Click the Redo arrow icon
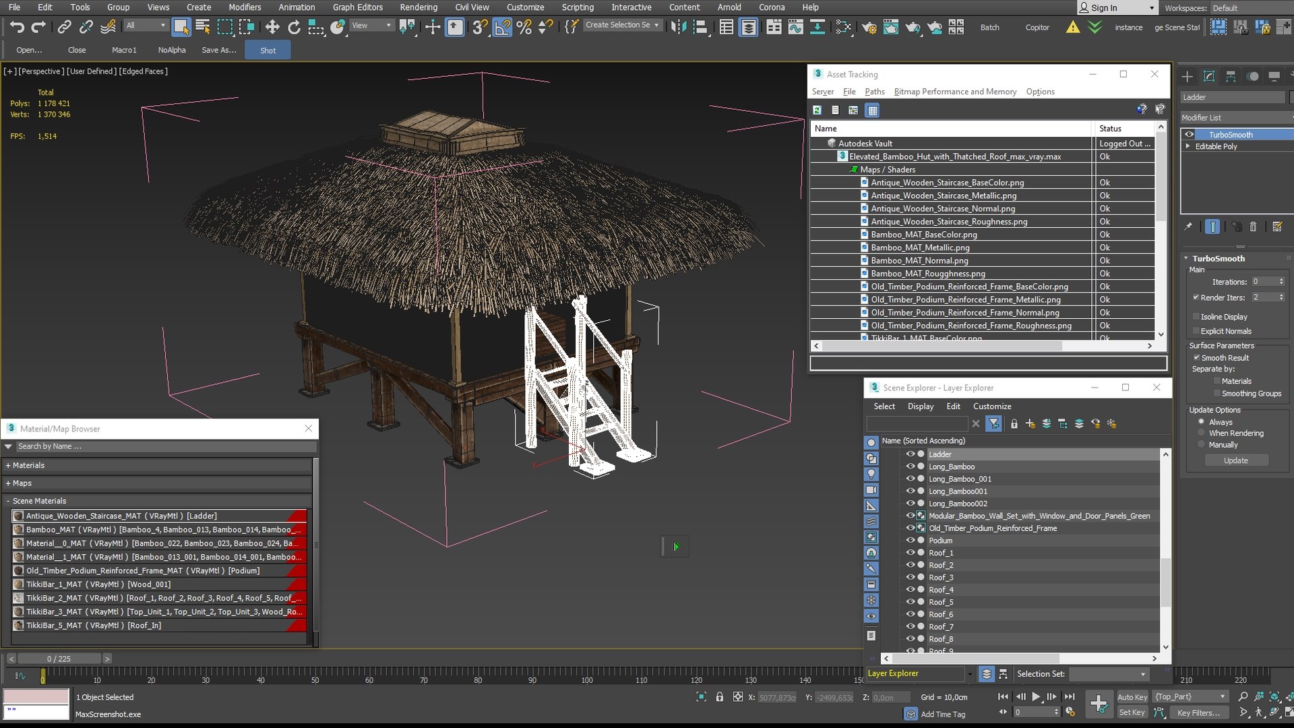 39,27
